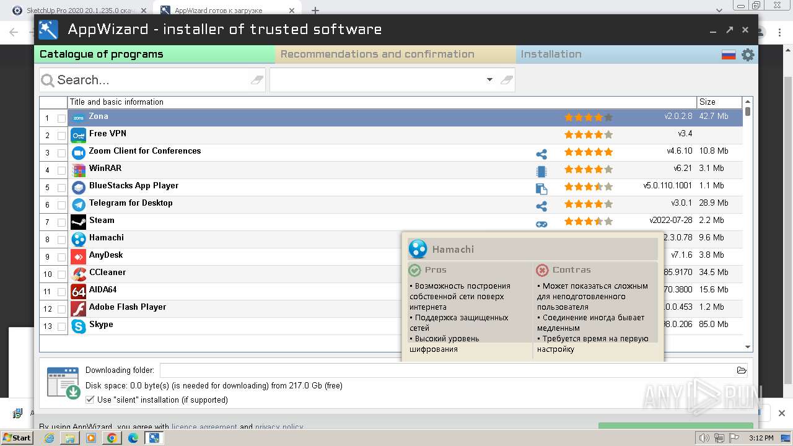Open licence agreement link
The width and height of the screenshot is (793, 446).
click(x=204, y=427)
